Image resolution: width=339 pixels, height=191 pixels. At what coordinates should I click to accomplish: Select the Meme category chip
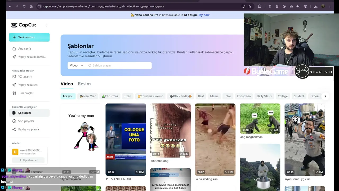[x=214, y=96]
